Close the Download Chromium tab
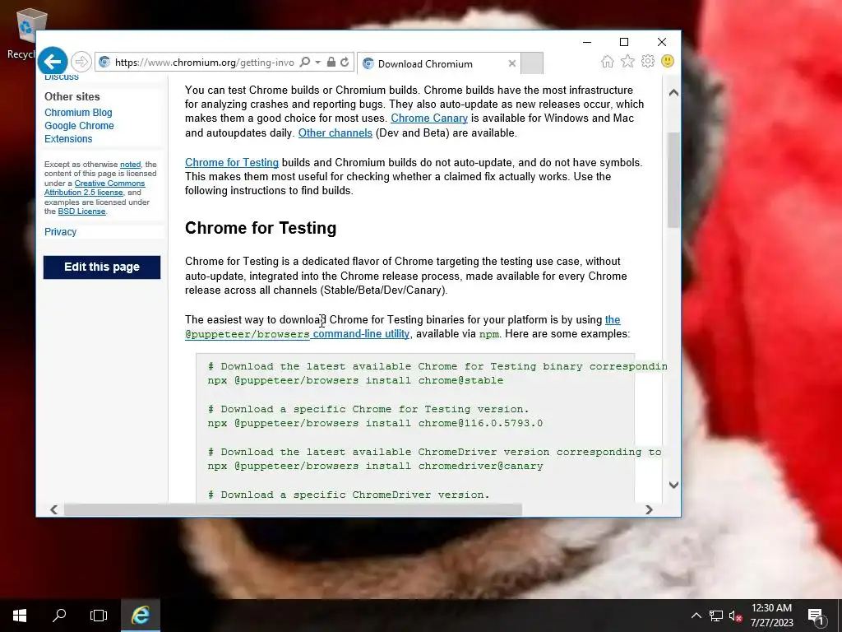This screenshot has width=842, height=632. click(512, 63)
